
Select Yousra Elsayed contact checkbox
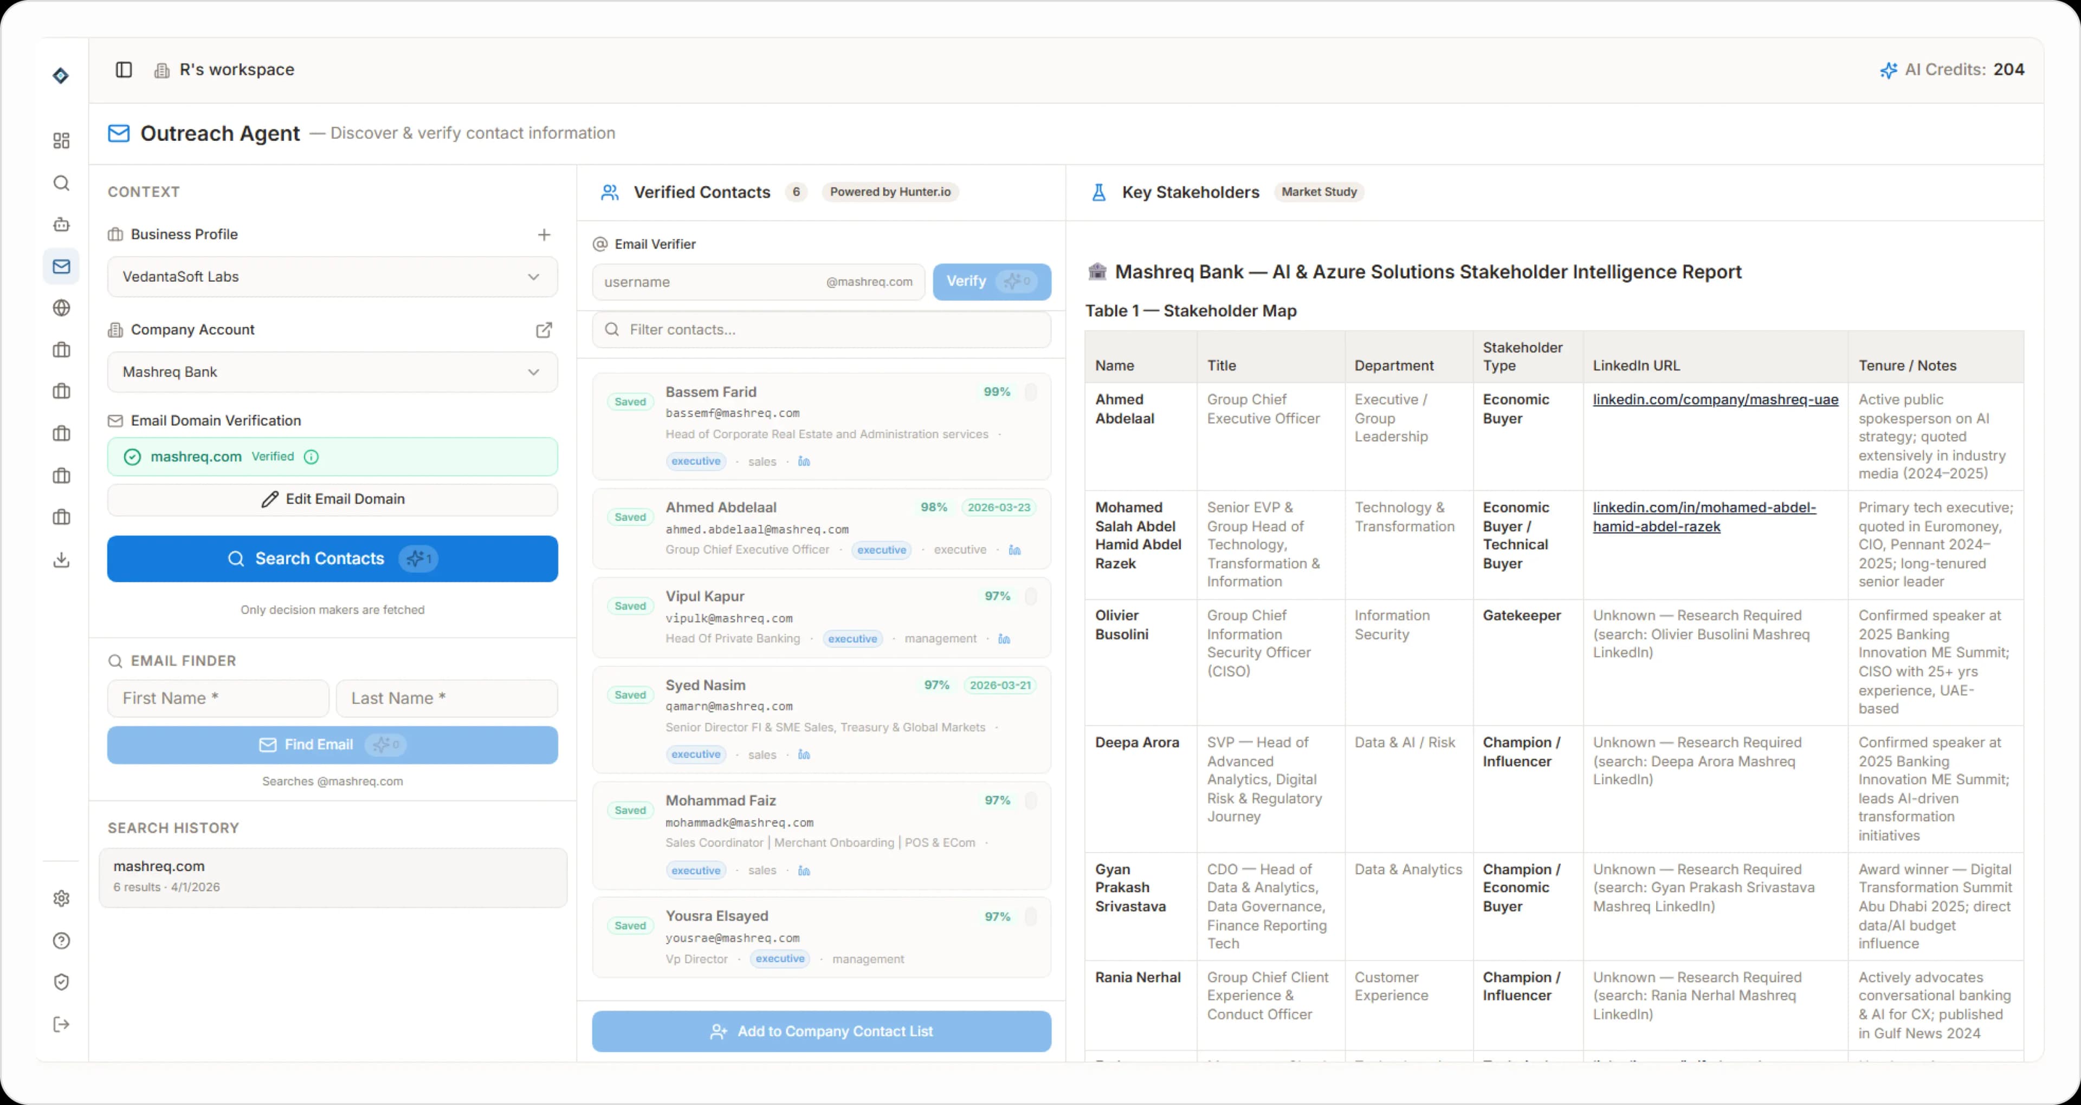1031,916
